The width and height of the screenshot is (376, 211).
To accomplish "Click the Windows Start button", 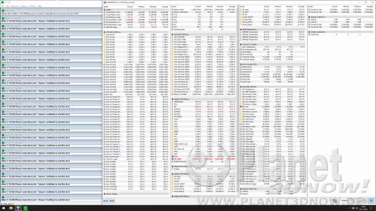I will [x=3, y=208].
